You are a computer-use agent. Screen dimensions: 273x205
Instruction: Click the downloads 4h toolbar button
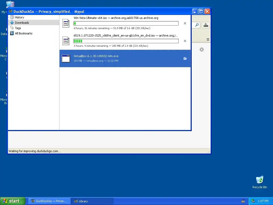click(x=206, y=25)
